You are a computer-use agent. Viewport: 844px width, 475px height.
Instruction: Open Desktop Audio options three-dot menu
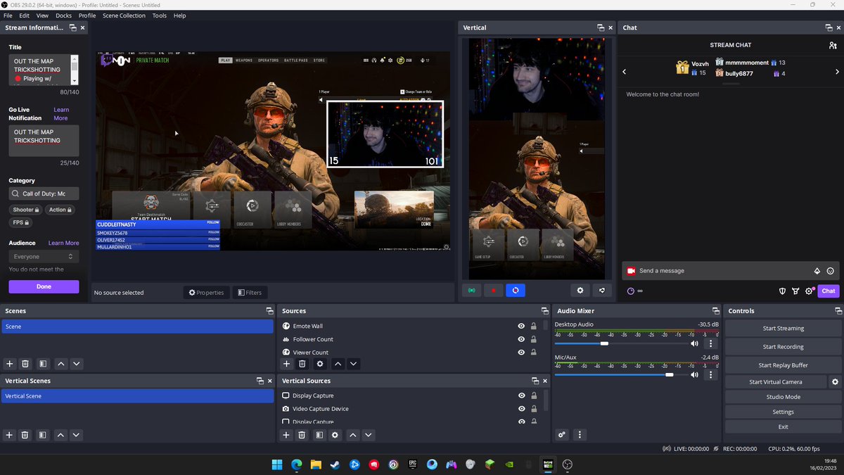click(x=711, y=343)
